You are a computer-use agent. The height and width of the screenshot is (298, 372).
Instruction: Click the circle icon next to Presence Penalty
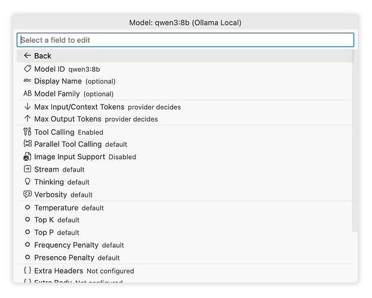[x=27, y=257]
